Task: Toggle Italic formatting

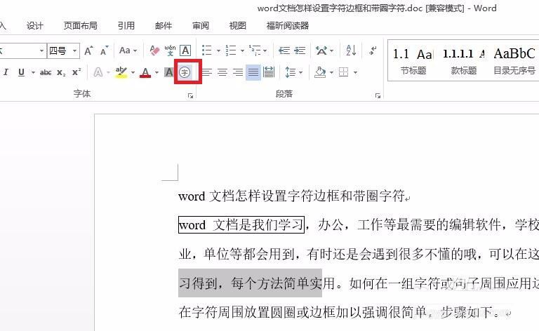Action: [x=6, y=72]
